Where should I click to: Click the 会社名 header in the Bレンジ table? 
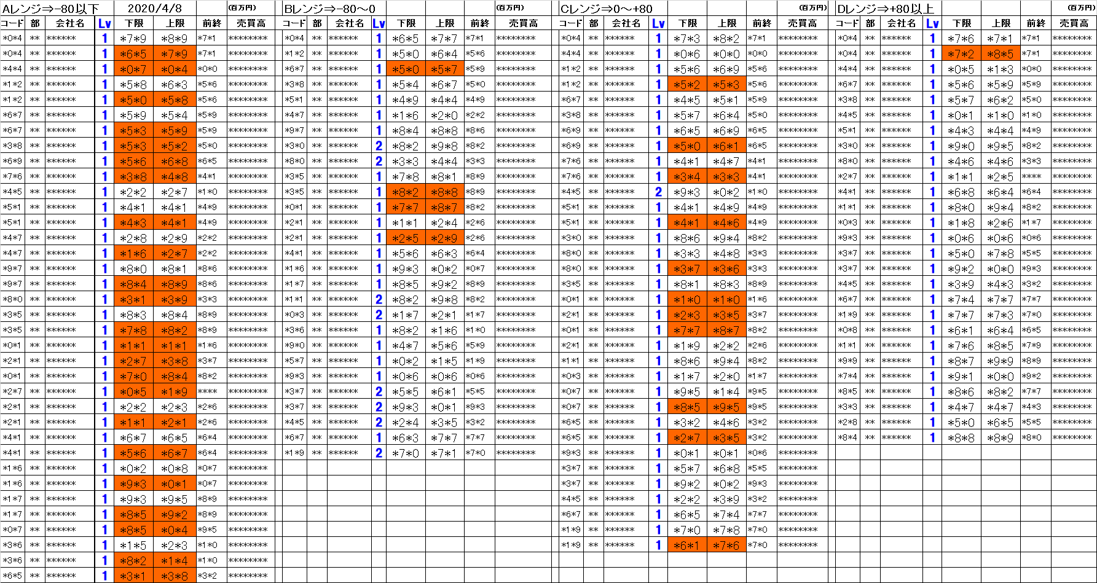[349, 23]
